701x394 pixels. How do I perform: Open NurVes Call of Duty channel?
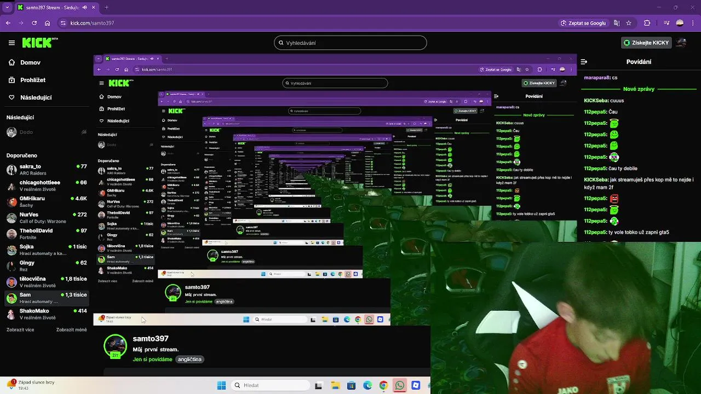[x=47, y=218]
